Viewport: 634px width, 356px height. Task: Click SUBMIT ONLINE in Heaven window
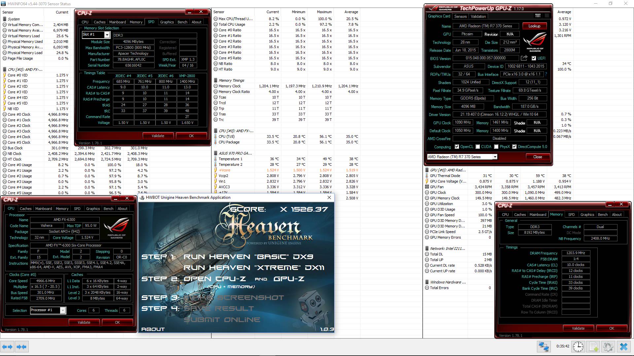222,320
